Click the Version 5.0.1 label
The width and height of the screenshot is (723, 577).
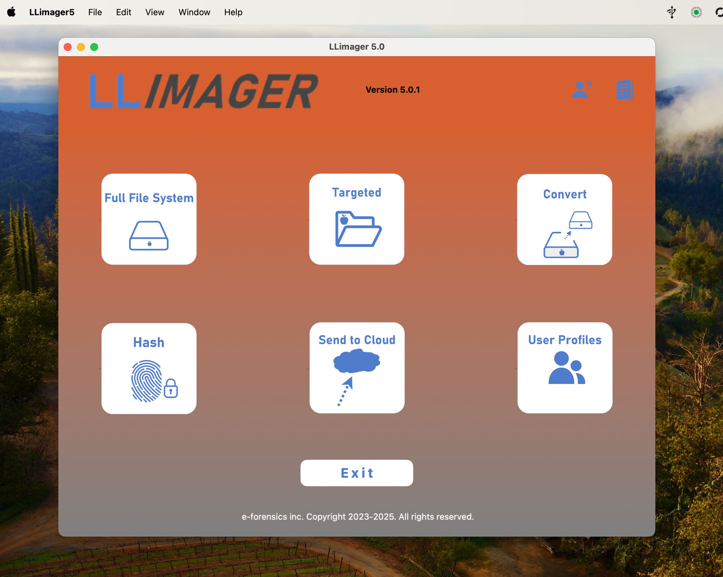393,90
